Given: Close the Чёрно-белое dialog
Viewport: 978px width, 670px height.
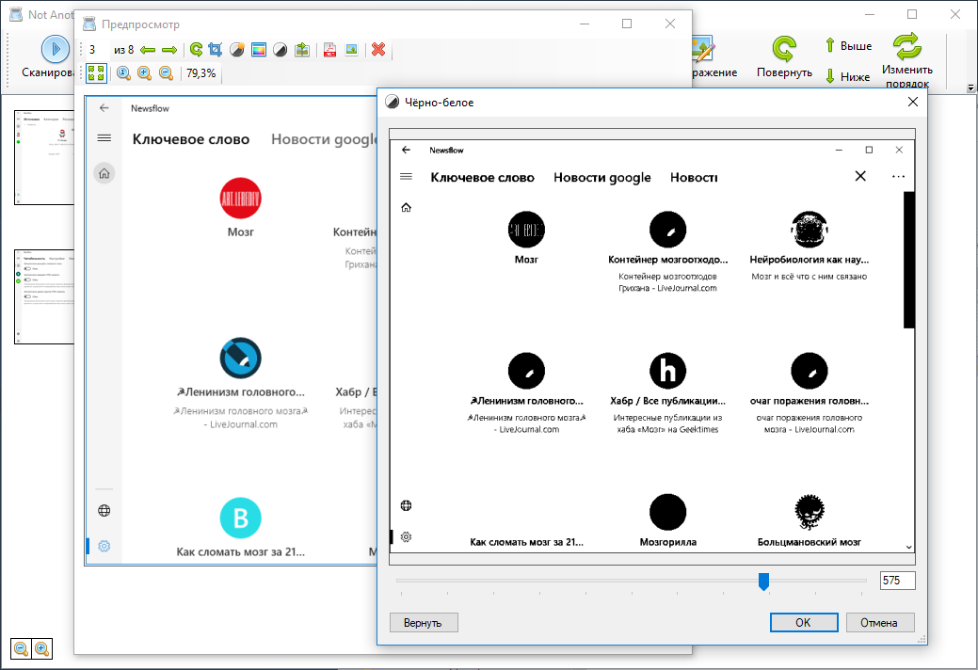Looking at the screenshot, I should coord(912,102).
